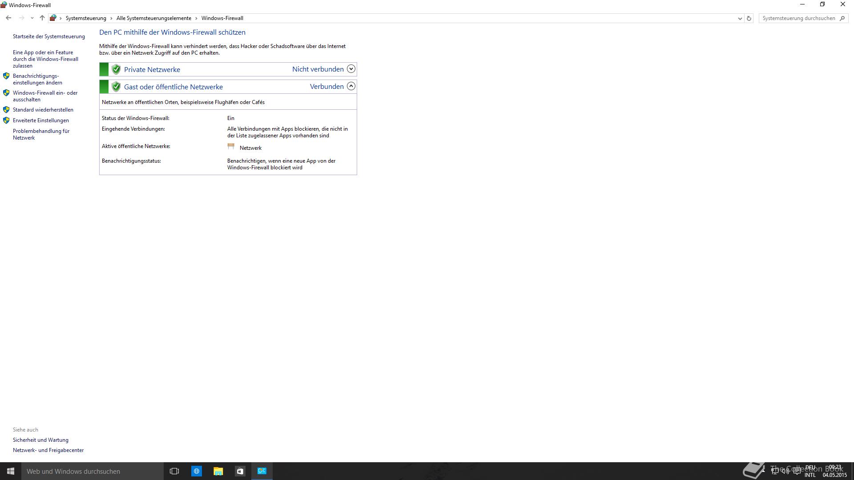Click the Control Panel taskbar icon

262,471
